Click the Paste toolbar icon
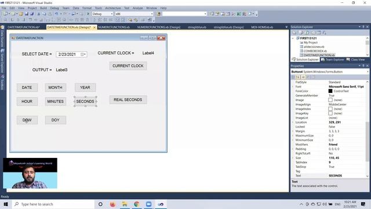371x209 pixels. 50,14
